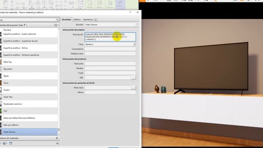Select the Video Textura material row

(x=29, y=132)
